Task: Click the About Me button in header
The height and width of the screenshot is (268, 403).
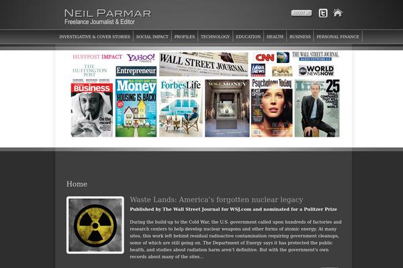Action: (x=302, y=13)
